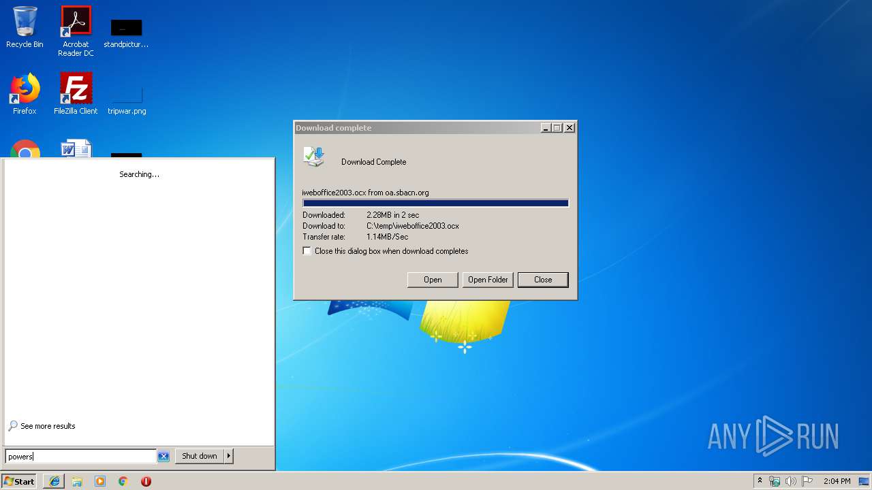872x490 pixels.
Task: Expand the arrow next to Shut down
Action: (229, 456)
